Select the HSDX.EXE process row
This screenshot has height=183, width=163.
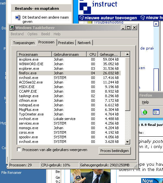point(69,87)
